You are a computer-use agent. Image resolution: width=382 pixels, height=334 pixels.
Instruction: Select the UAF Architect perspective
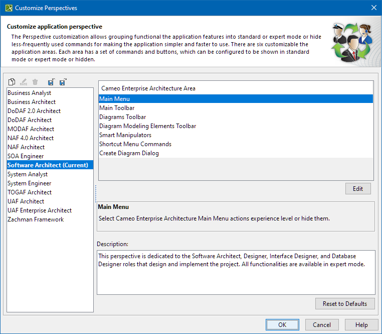50,201
